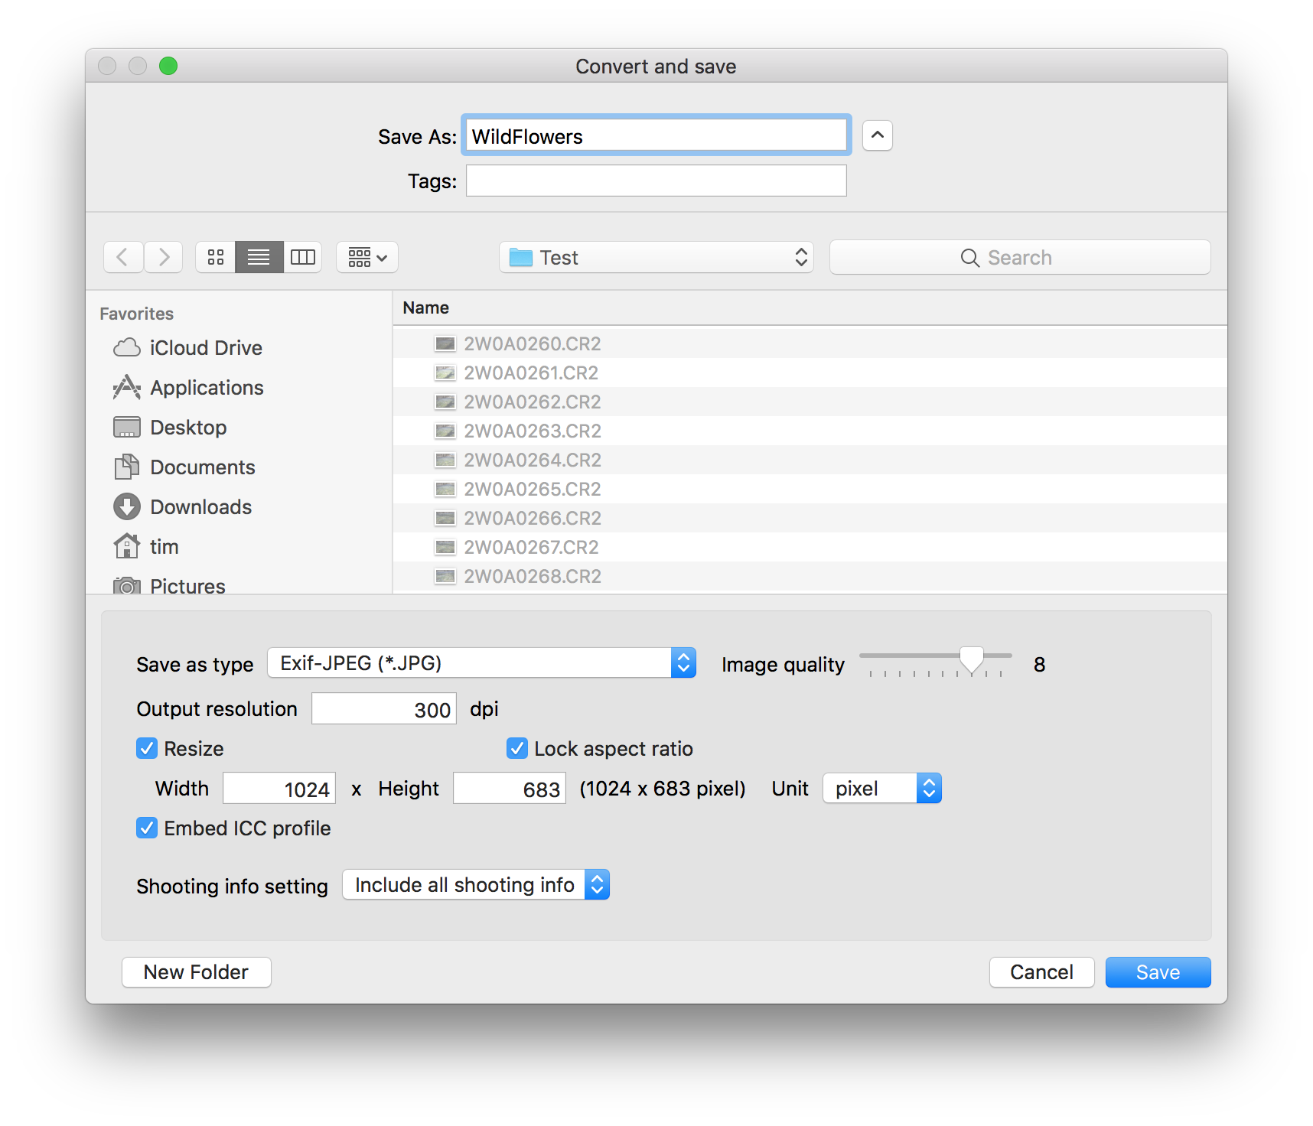This screenshot has height=1126, width=1313.
Task: Open iCloud Drive in the sidebar
Action: point(206,347)
